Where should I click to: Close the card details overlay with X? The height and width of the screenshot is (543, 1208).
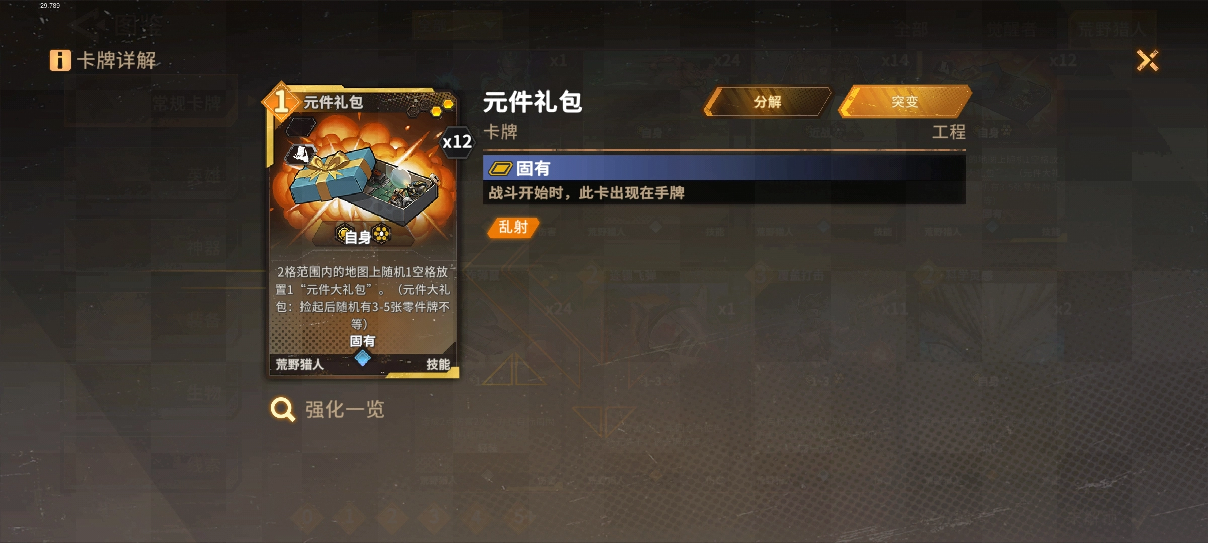tap(1148, 61)
